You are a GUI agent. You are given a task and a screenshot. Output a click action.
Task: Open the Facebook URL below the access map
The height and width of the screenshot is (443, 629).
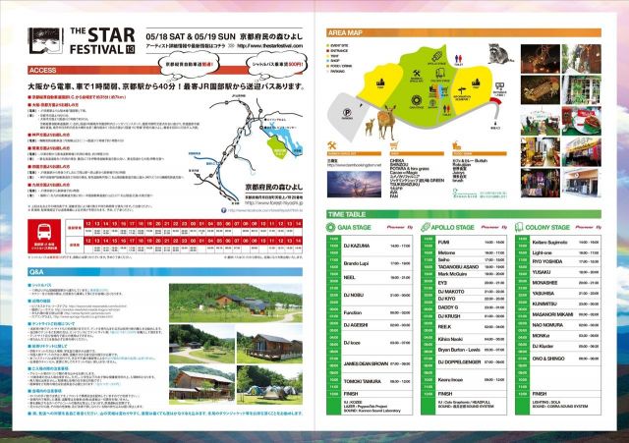pyautogui.click(x=265, y=210)
